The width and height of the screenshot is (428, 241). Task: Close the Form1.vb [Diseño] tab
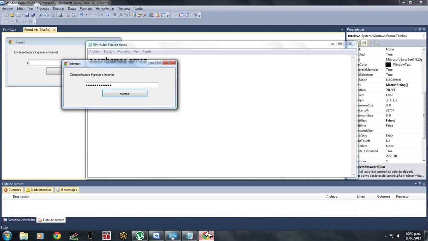(x=54, y=30)
